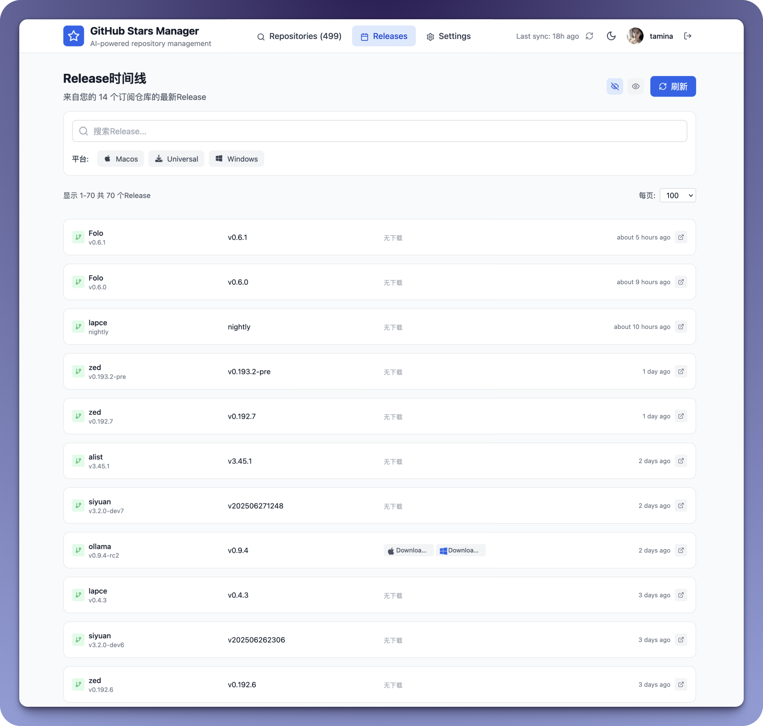Click ollama macOS Download button
763x726 pixels.
point(408,550)
